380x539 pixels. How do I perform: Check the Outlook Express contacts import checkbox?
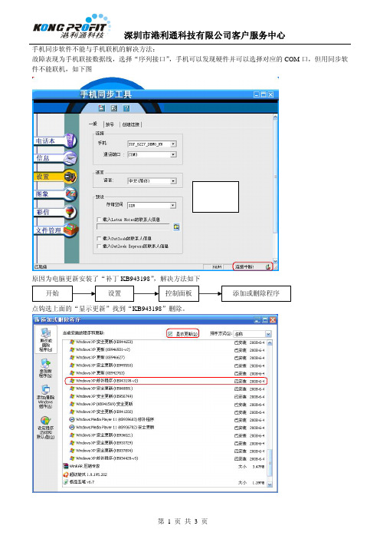(x=99, y=246)
